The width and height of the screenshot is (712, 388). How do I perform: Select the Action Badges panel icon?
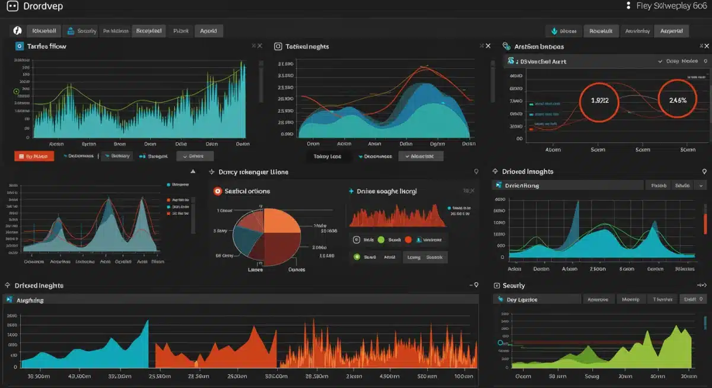[505, 46]
